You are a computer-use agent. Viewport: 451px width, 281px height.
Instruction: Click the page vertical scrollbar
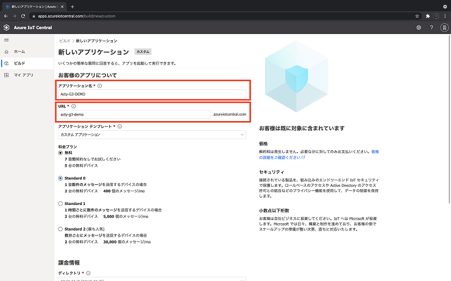[x=450, y=118]
